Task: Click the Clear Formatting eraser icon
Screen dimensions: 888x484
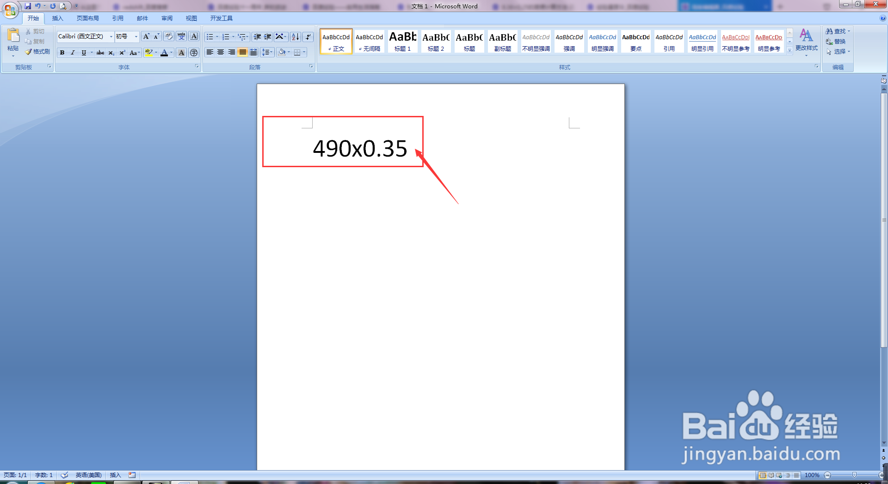Action: pyautogui.click(x=169, y=36)
